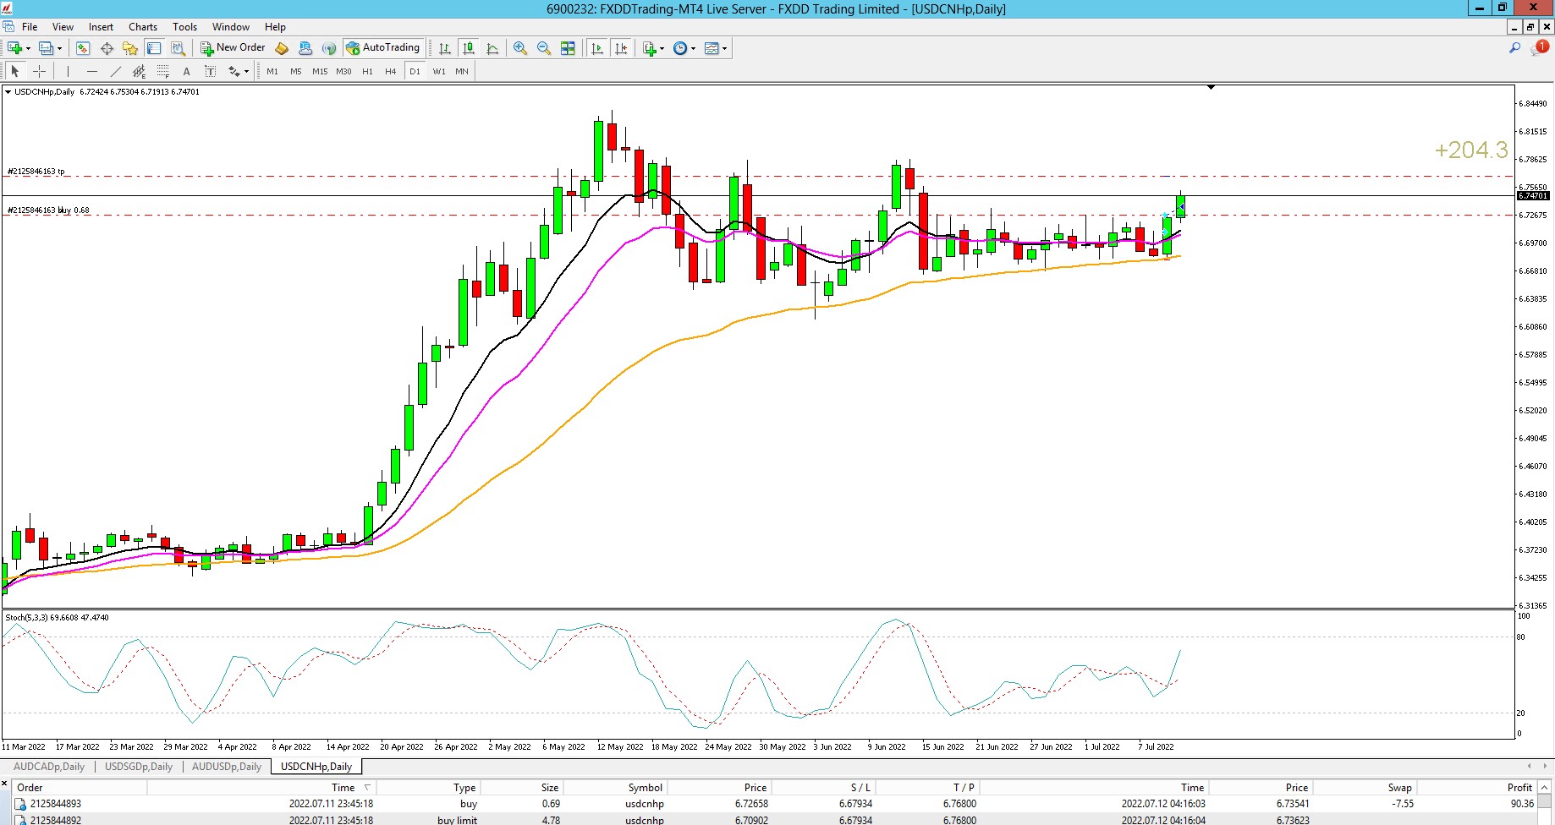Select the Text Label tool
The width and height of the screenshot is (1555, 825).
tap(211, 71)
